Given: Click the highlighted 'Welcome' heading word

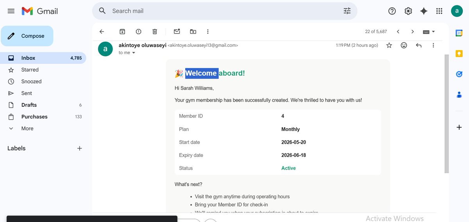Looking at the screenshot, I should [x=201, y=73].
